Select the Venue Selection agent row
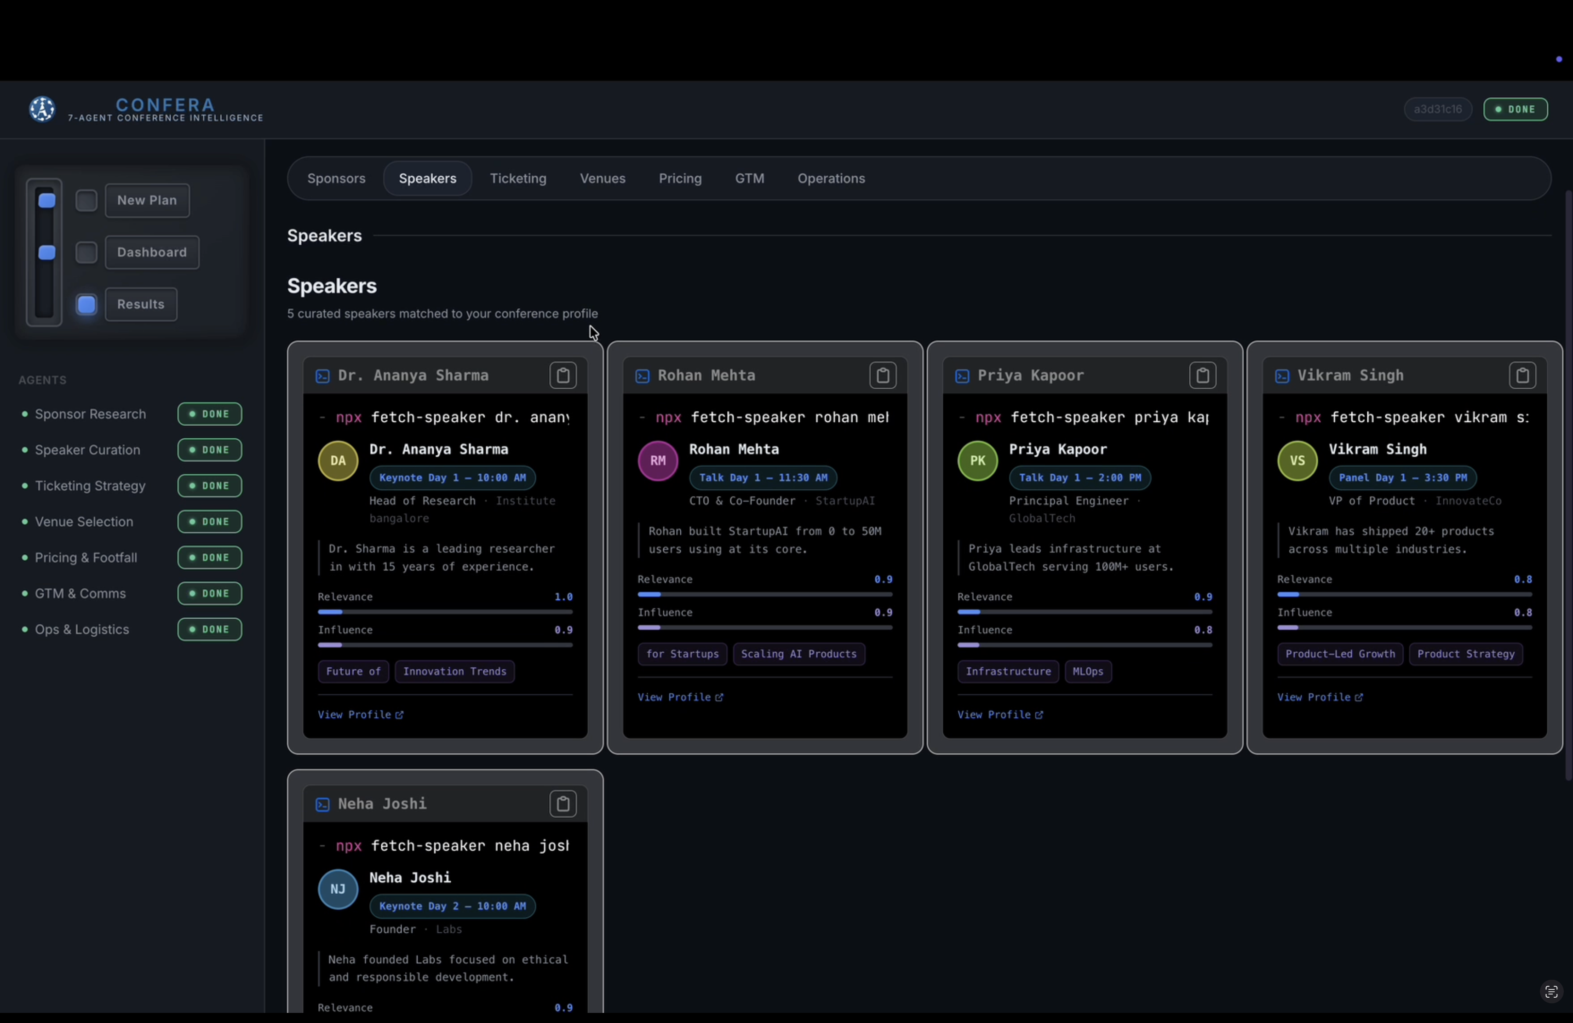 click(131, 522)
